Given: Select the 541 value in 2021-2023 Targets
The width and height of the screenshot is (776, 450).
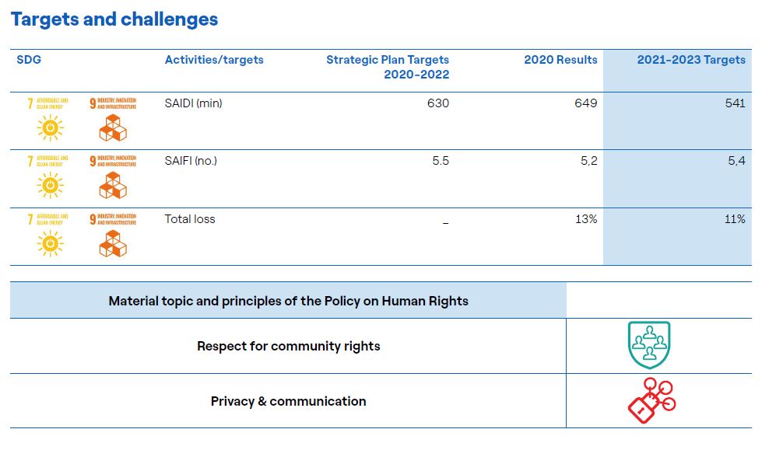Looking at the screenshot, I should [x=734, y=103].
